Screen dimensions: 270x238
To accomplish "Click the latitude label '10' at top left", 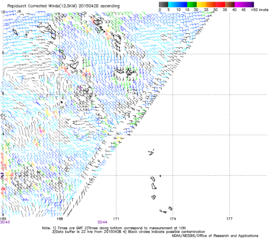I will 3,12.
